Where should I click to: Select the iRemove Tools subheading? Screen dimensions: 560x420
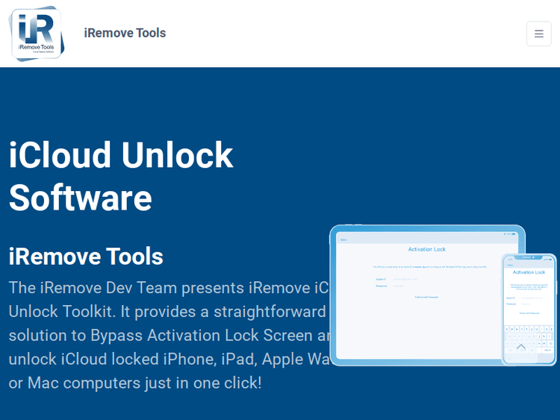point(86,256)
